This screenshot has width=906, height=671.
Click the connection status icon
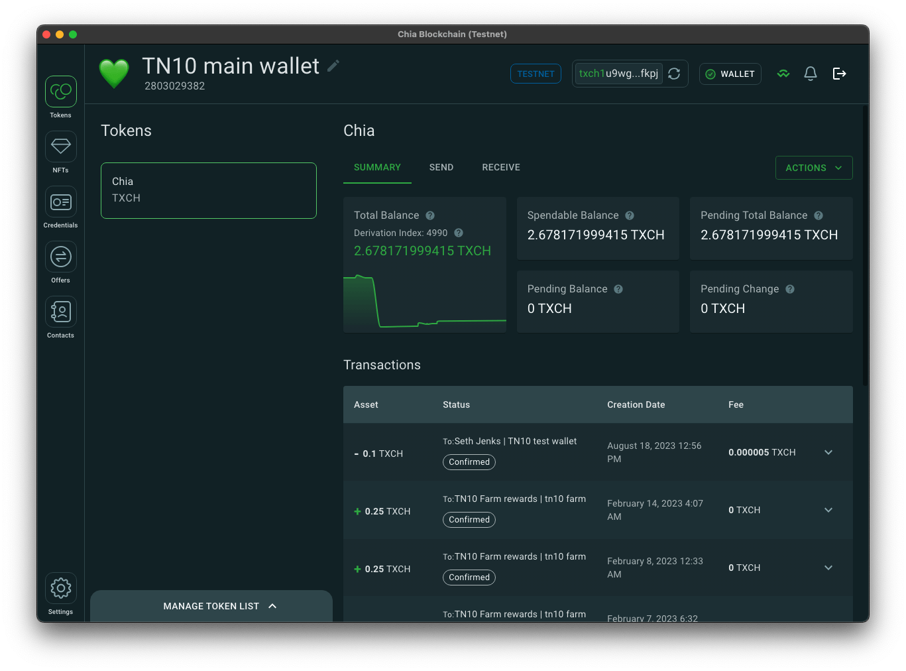[x=783, y=74]
